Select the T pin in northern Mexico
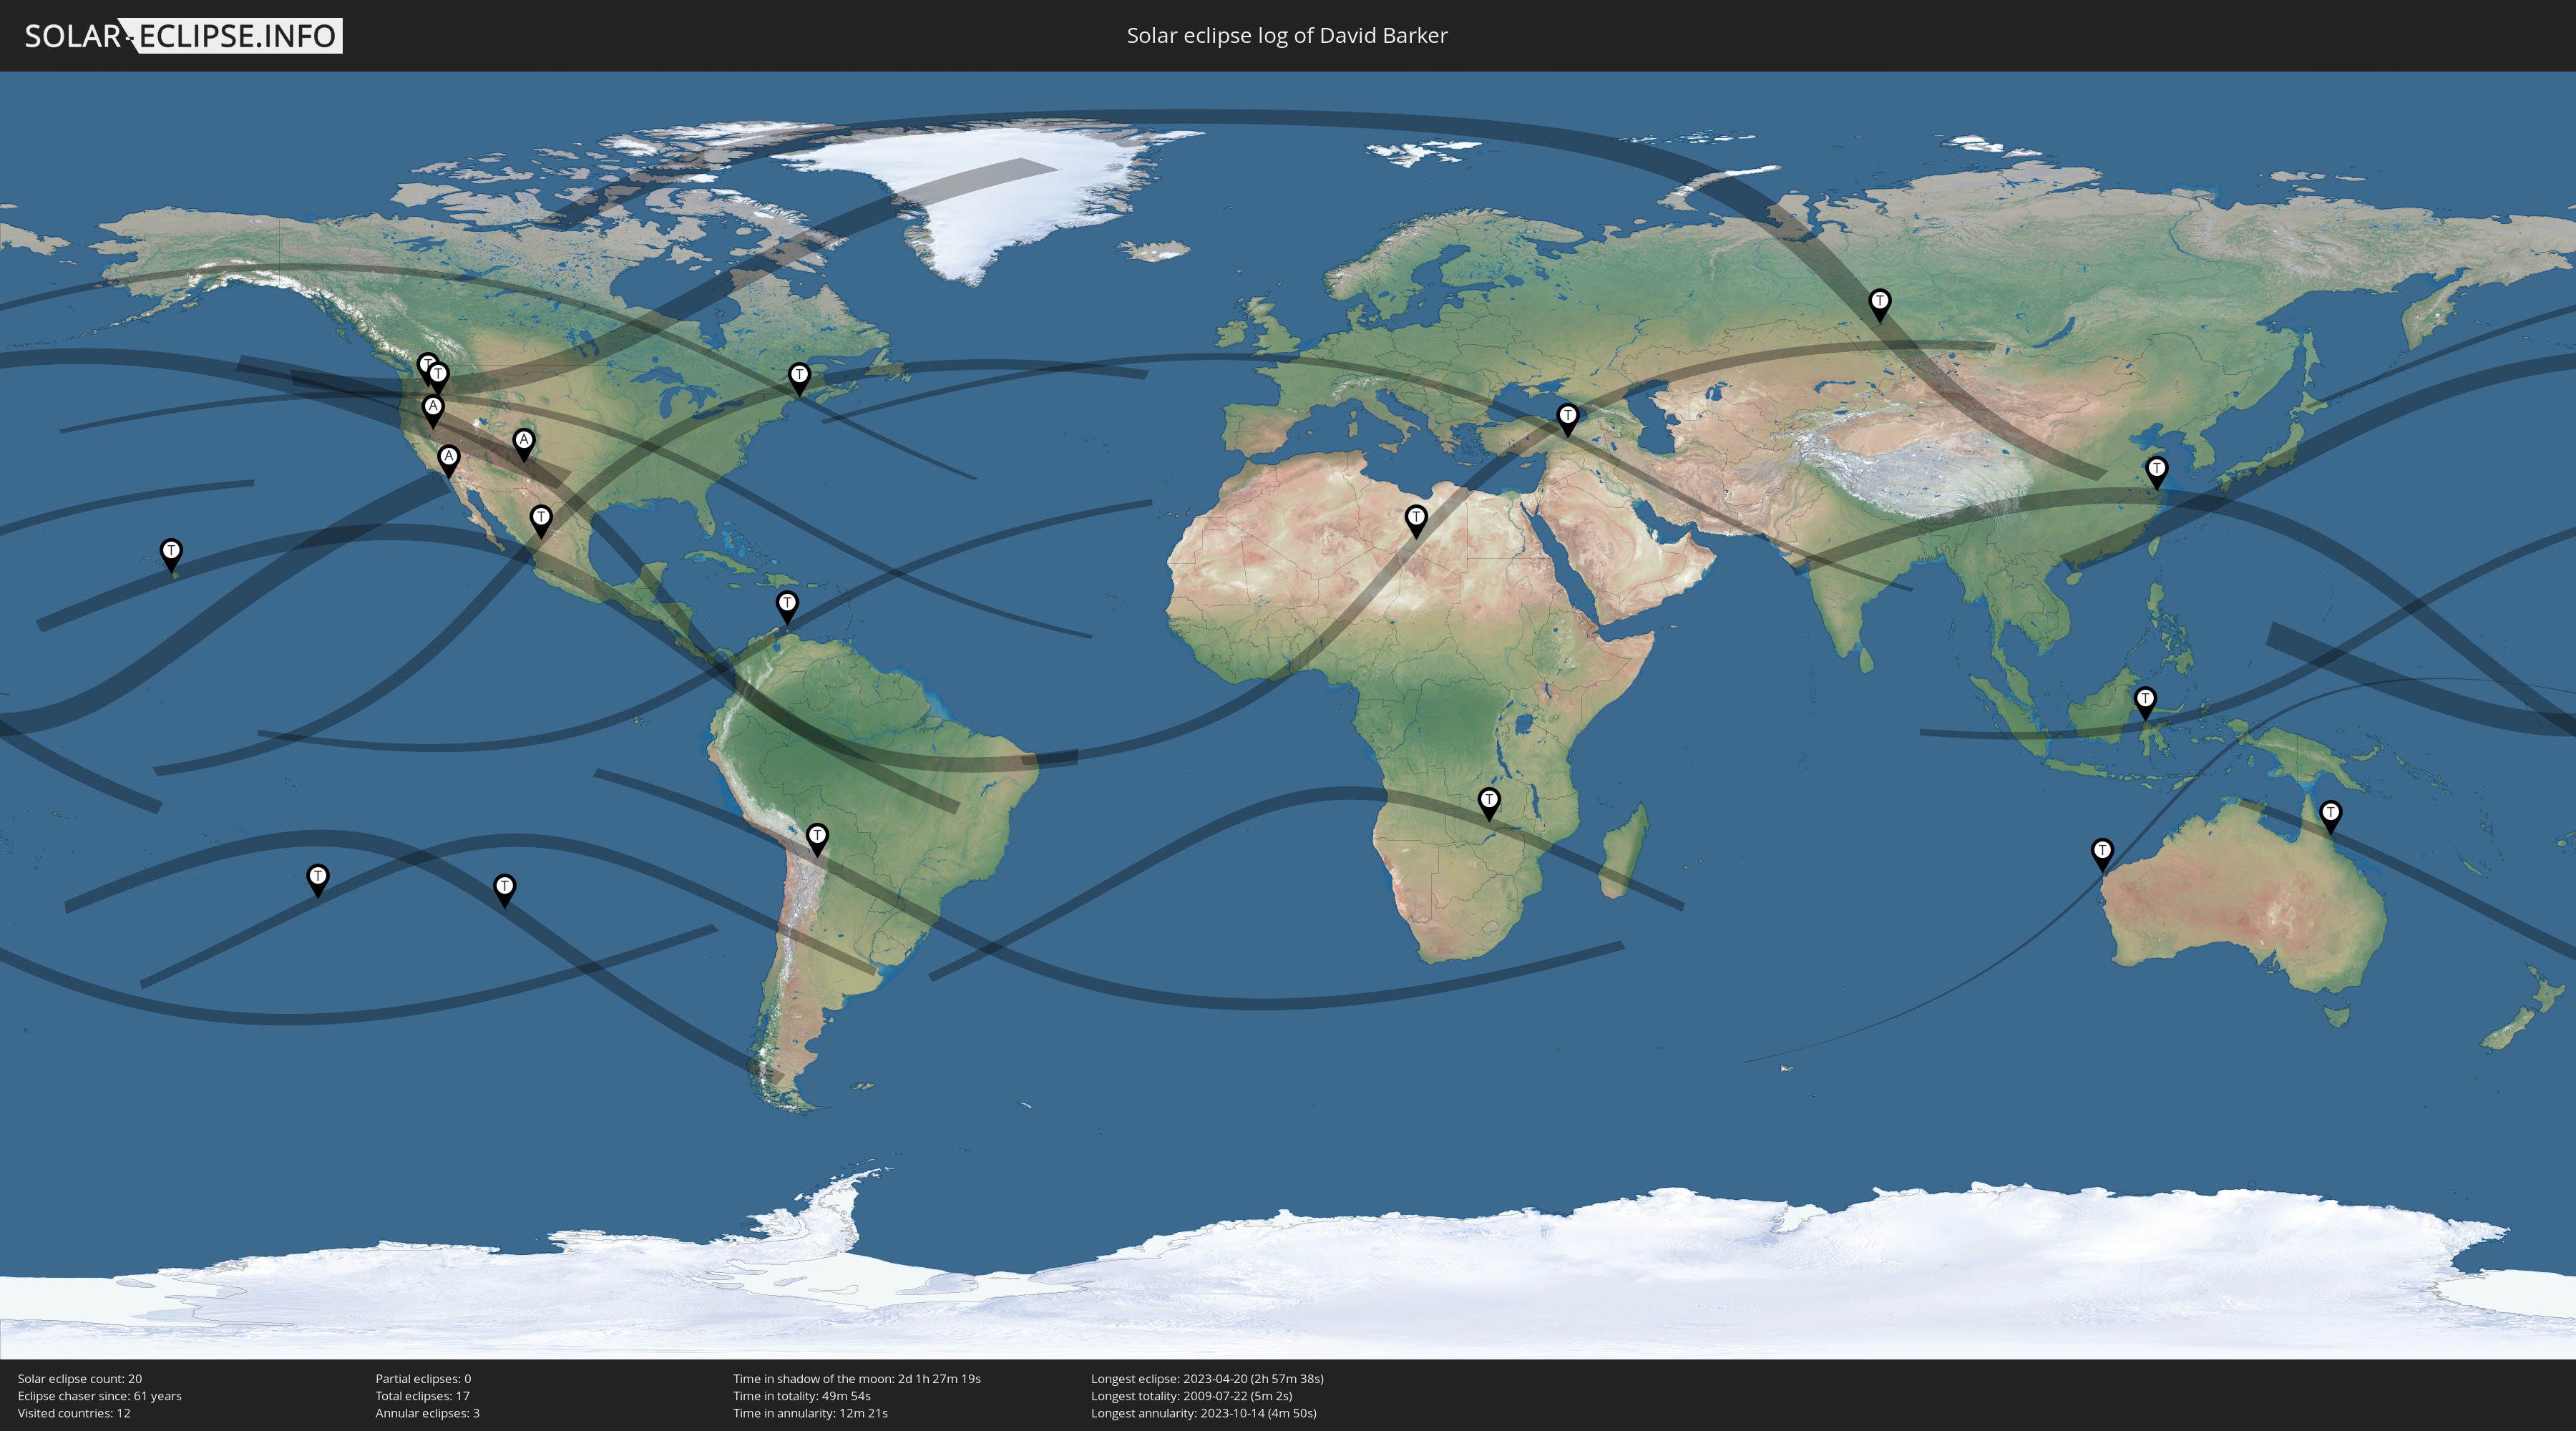 (x=541, y=519)
